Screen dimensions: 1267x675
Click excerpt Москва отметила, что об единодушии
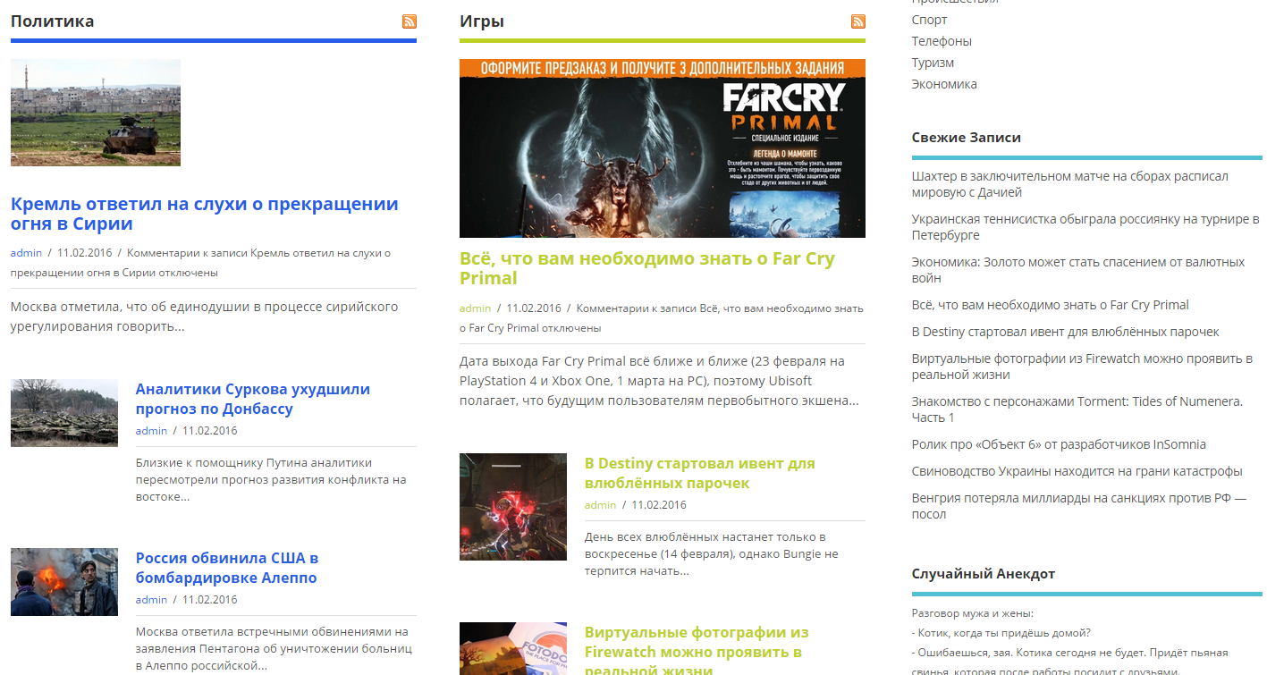pos(205,316)
